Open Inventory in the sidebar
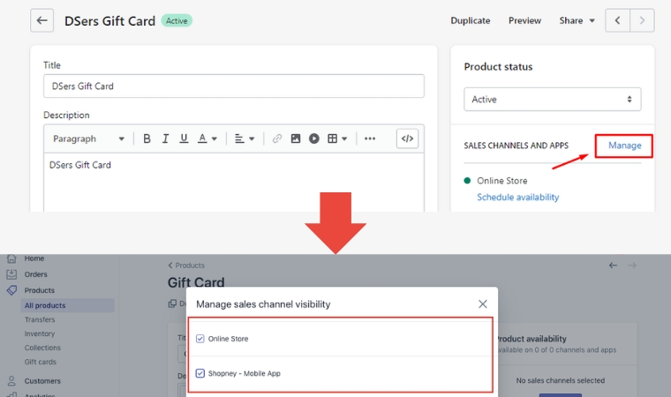Image resolution: width=671 pixels, height=397 pixels. pos(40,333)
